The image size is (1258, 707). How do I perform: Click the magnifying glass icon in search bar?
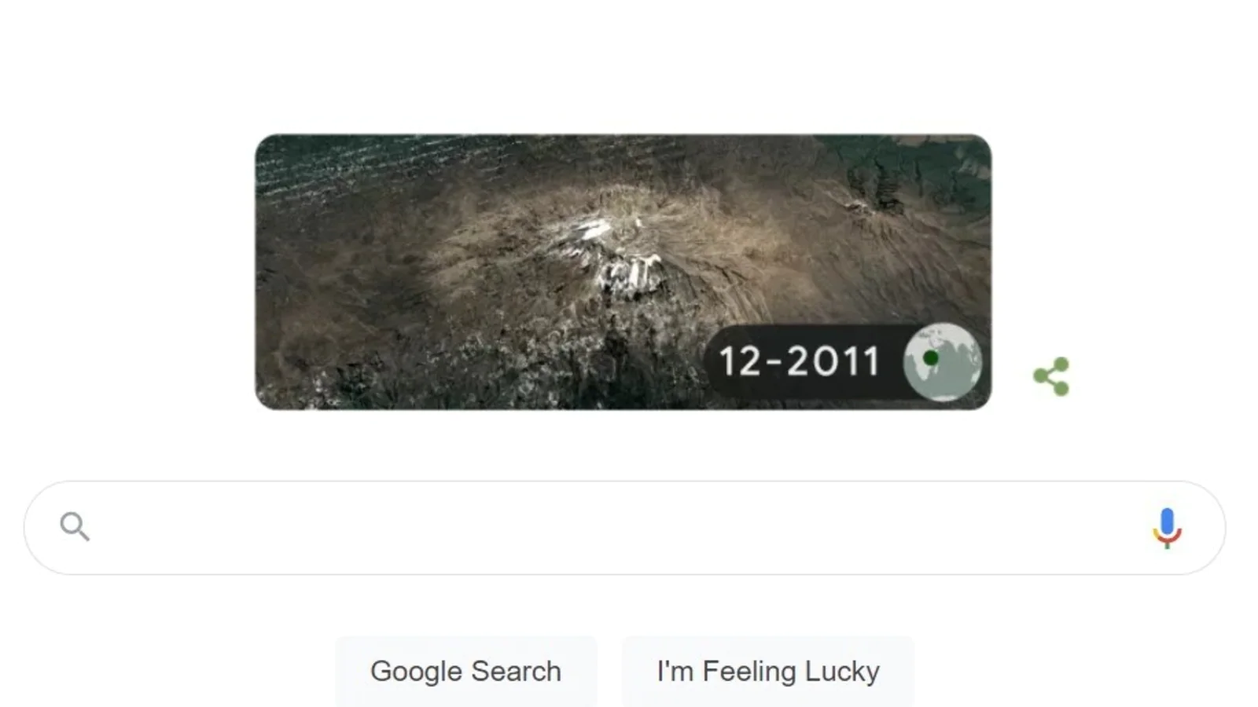point(75,526)
